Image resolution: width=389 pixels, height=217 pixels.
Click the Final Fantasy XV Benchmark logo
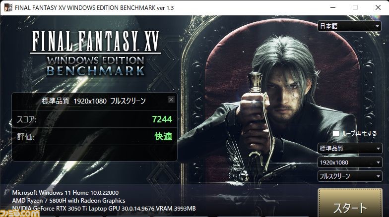[95, 53]
